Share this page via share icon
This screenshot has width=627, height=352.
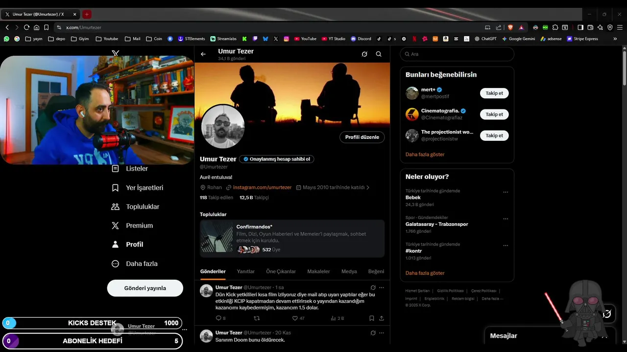(x=499, y=27)
